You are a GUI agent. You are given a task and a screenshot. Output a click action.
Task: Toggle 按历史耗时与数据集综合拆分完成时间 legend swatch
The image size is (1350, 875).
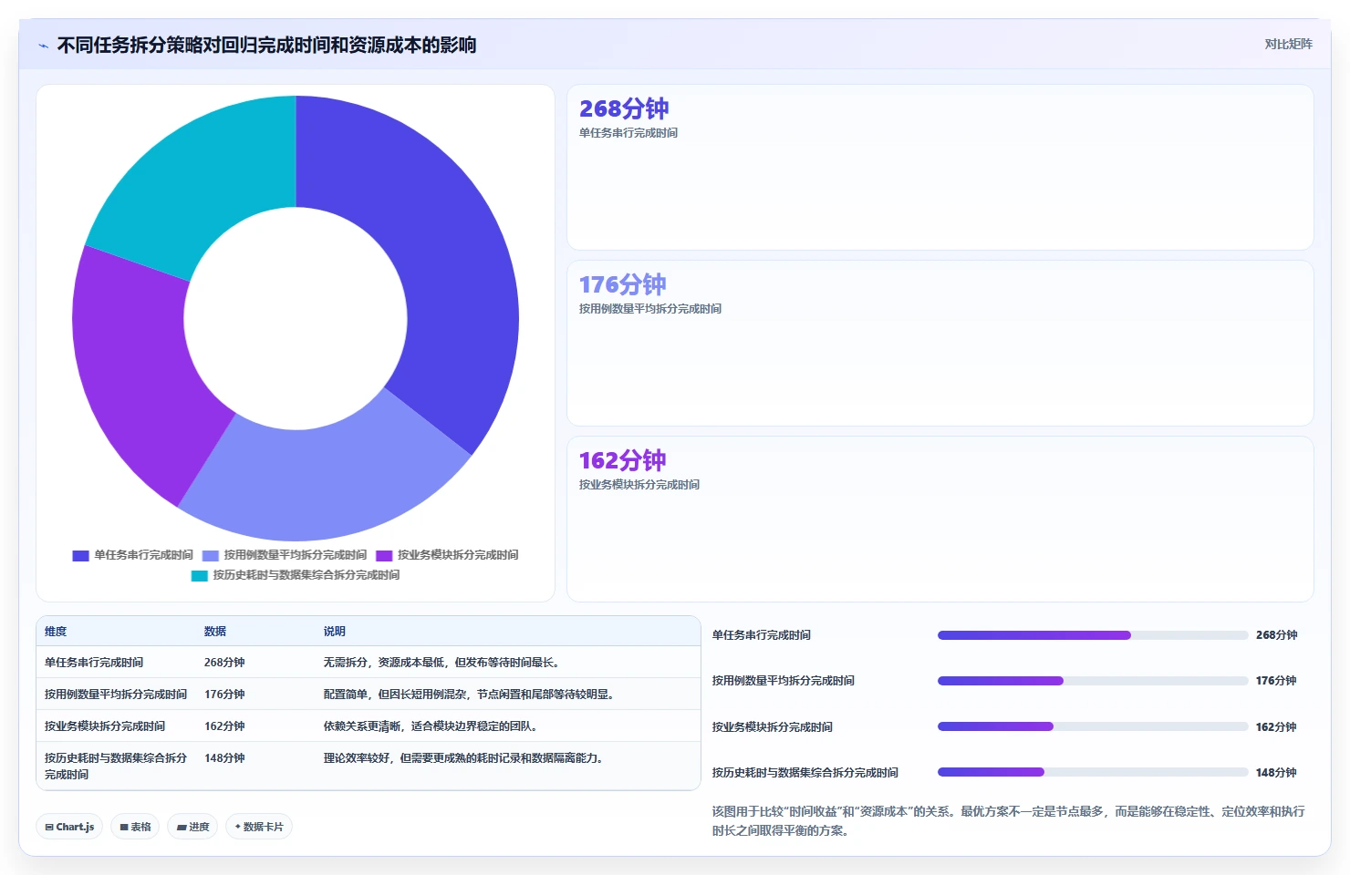coord(200,575)
